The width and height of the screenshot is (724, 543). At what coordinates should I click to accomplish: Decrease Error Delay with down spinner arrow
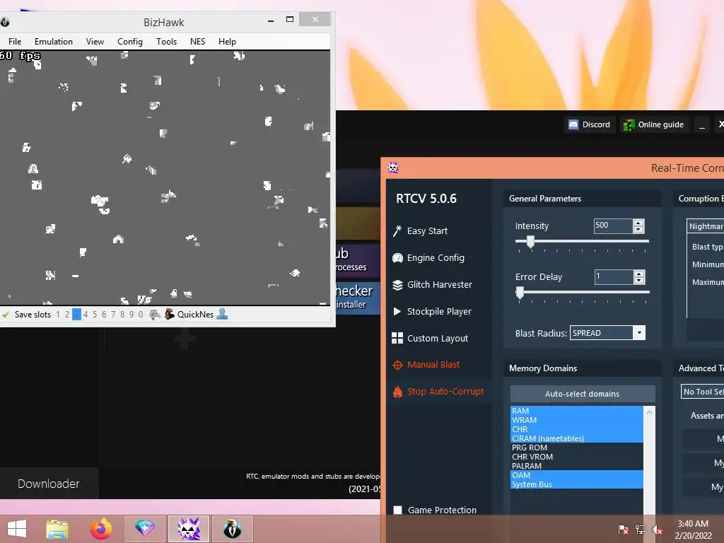click(x=639, y=280)
